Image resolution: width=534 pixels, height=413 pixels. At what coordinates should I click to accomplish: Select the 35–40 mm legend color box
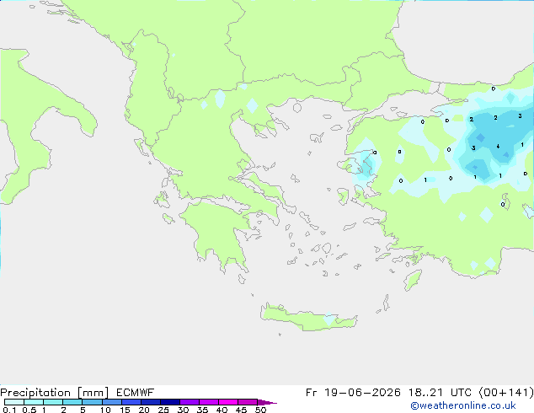pyautogui.click(x=209, y=402)
